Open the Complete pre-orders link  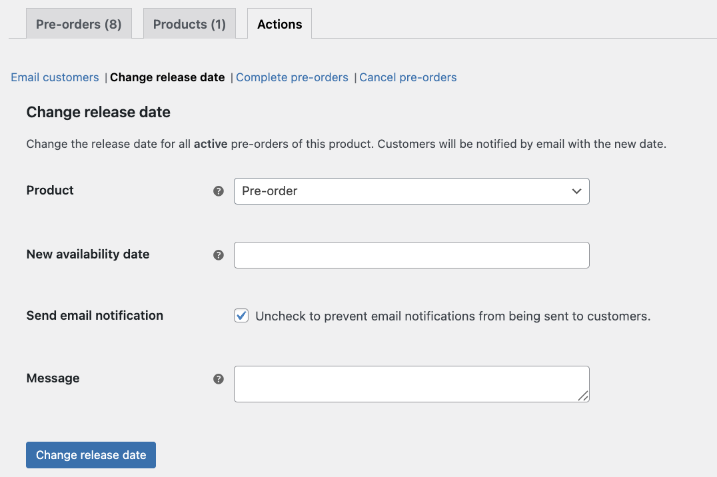tap(292, 77)
